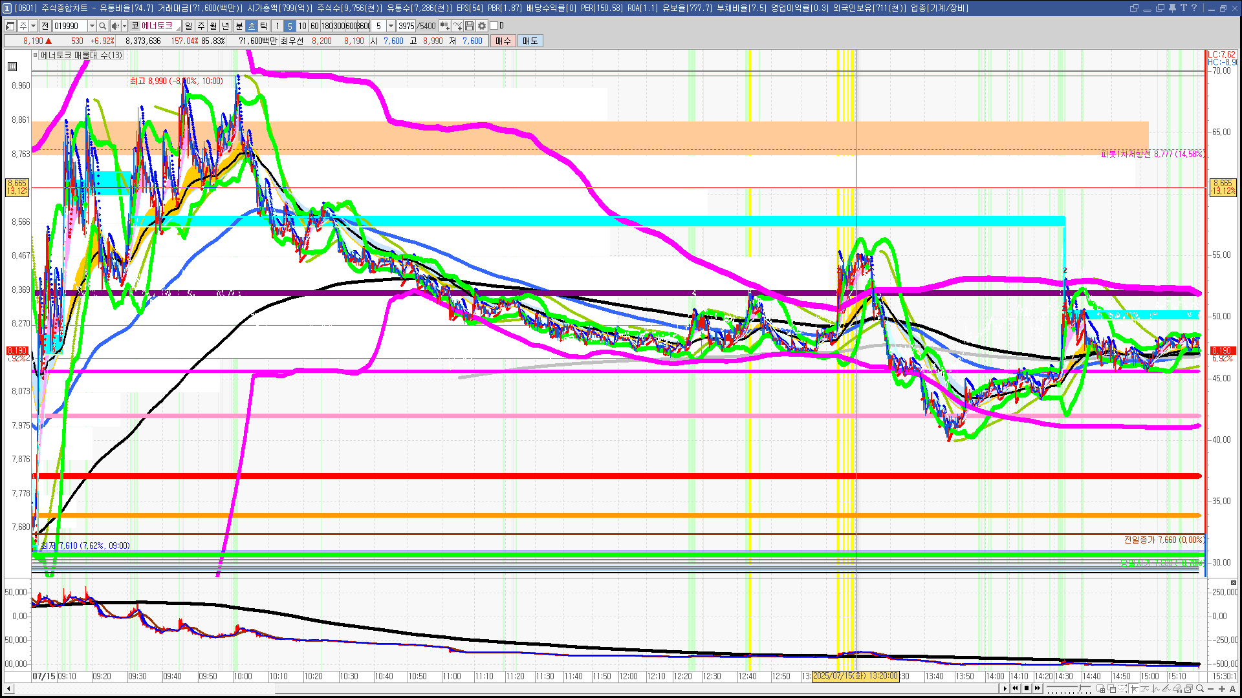The height and width of the screenshot is (698, 1242).
Task: Select the 10 interval preset
Action: [302, 26]
